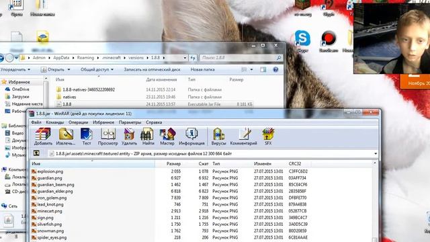This screenshot has height=242, width=430.
Task: Click the Explorer help question mark icon
Action: tap(275, 70)
